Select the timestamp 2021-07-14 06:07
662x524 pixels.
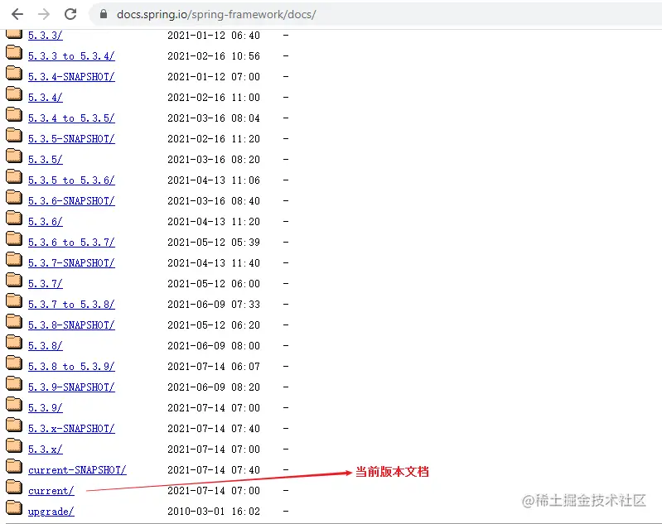pyautogui.click(x=214, y=366)
